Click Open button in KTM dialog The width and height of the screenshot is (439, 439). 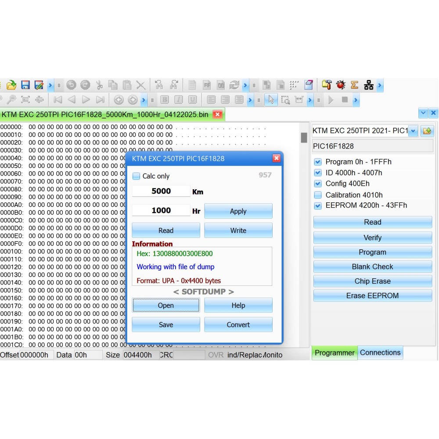[166, 305]
